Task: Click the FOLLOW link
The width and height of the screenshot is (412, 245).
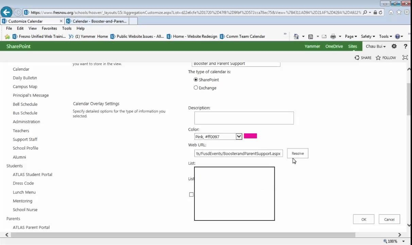Action: 386,58
